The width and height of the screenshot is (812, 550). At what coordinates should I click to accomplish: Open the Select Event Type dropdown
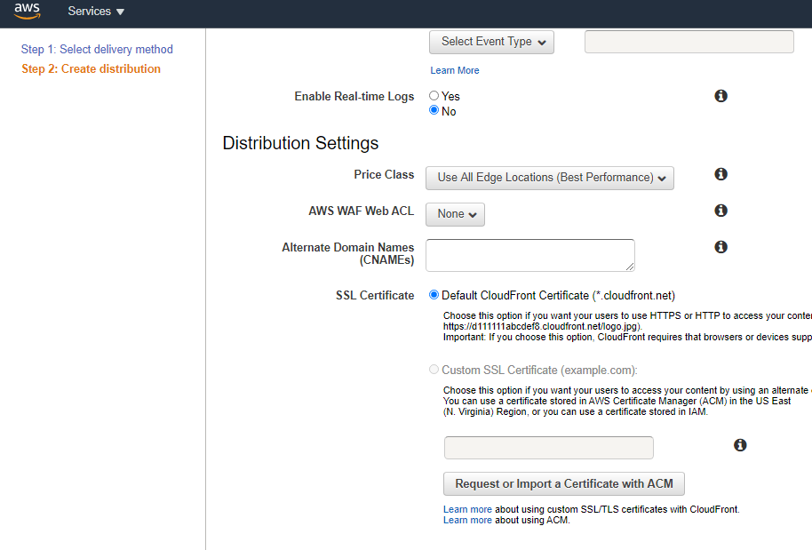(491, 42)
